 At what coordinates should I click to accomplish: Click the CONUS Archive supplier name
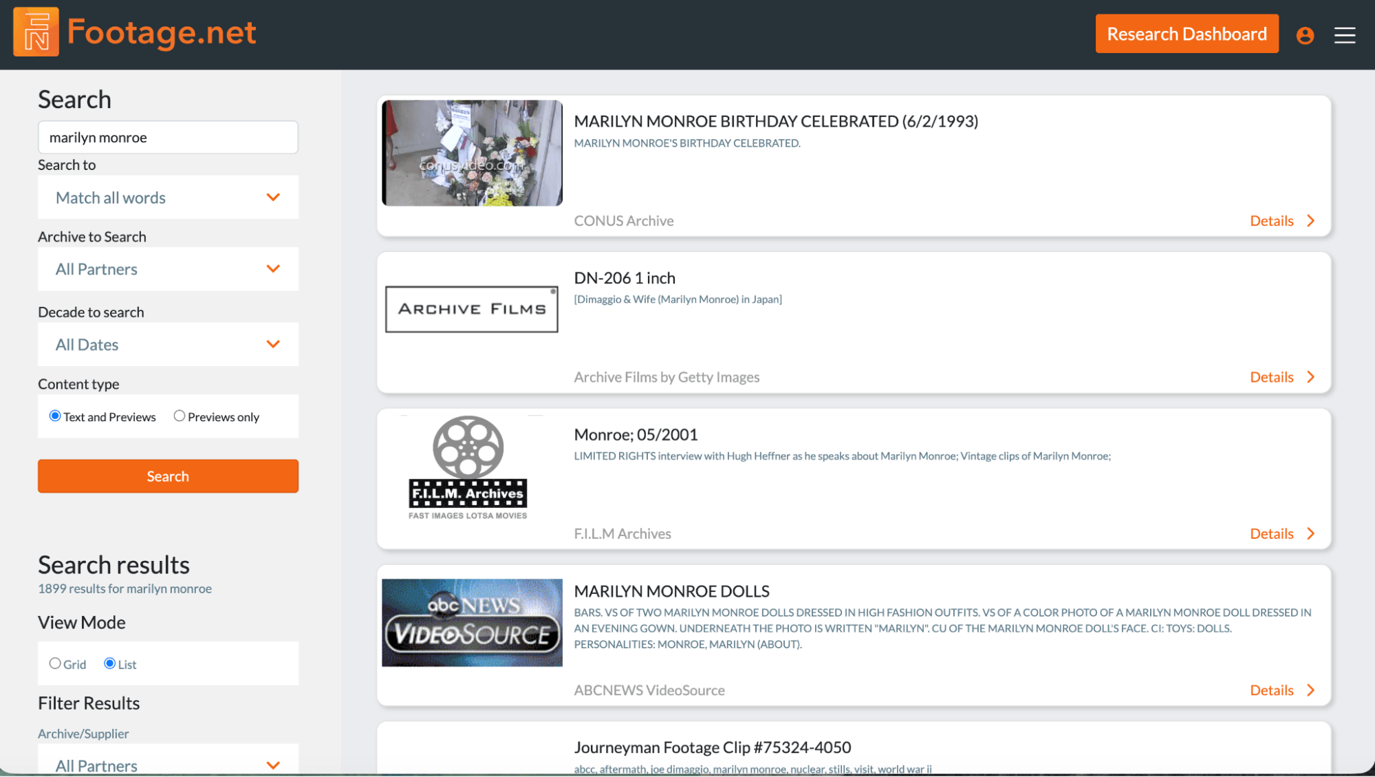click(x=624, y=221)
